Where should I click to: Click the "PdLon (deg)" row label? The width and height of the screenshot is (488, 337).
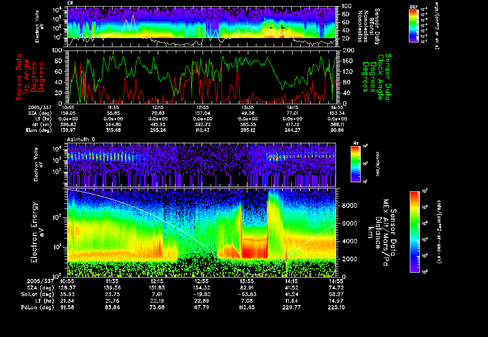point(37,307)
